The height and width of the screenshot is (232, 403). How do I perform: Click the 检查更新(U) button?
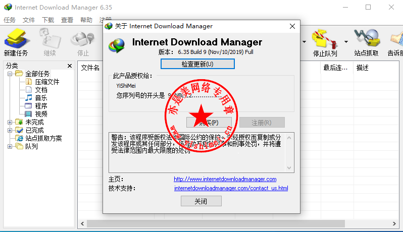tap(197, 64)
